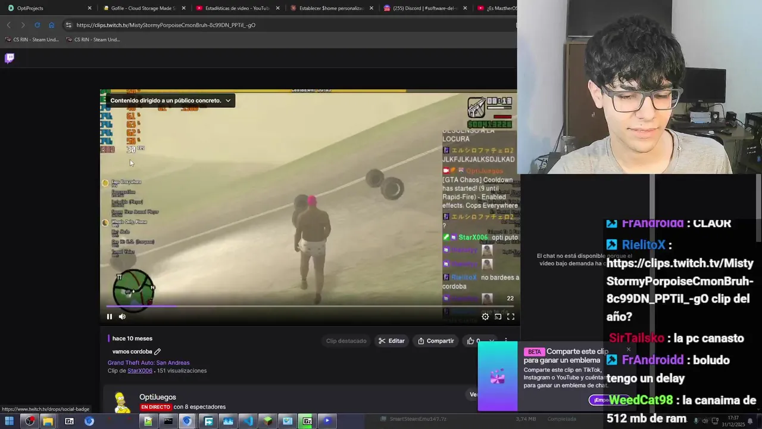This screenshot has width=762, height=429.
Task: Open the OptiJuegos channel name
Action: [158, 397]
